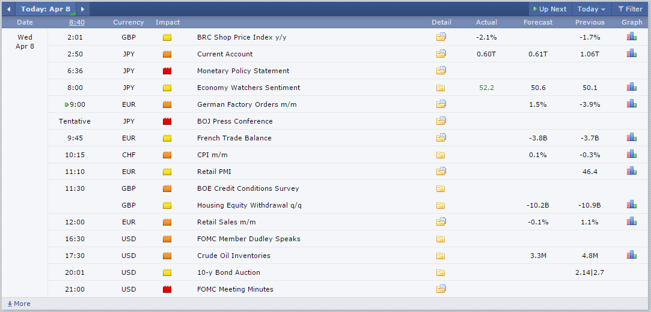
Task: Click the Actual column header
Action: (x=486, y=22)
